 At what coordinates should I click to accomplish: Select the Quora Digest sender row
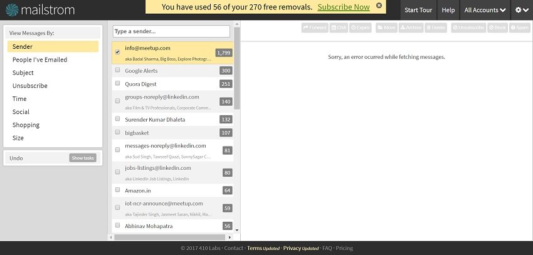(x=172, y=84)
